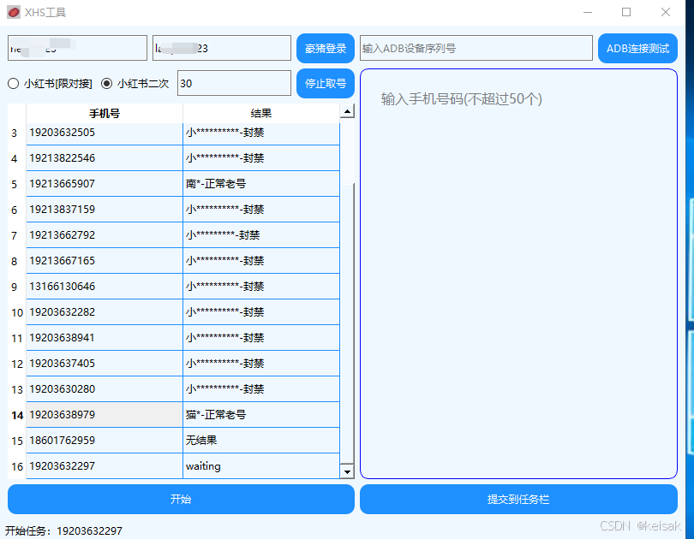Click the password field next to the username
Viewport: 694px width, 539px height.
[221, 48]
